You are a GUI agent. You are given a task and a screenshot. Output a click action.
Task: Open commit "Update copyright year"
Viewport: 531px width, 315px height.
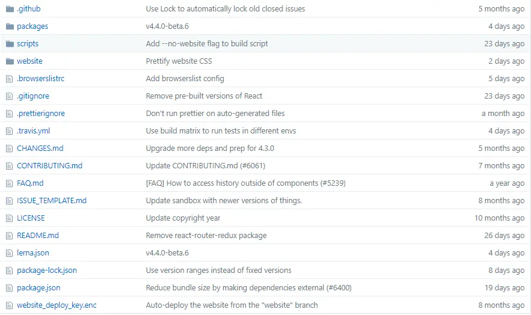[x=183, y=218]
